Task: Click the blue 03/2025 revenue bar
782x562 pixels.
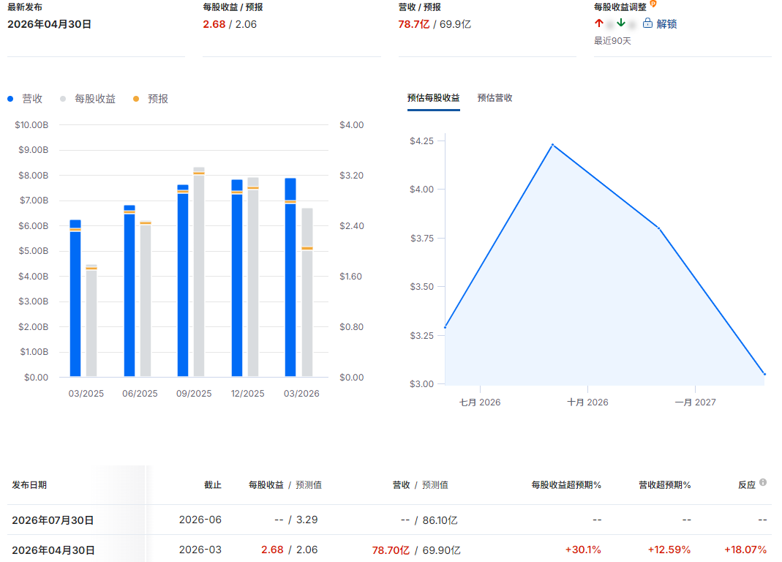Action: tap(75, 298)
